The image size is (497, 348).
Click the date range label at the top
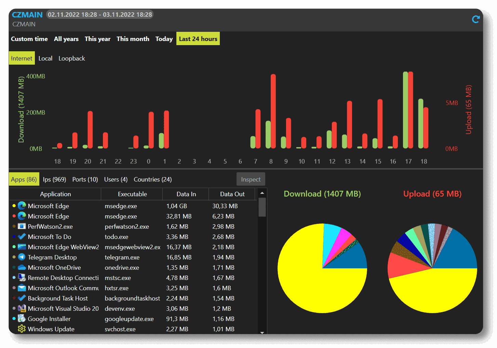point(99,14)
